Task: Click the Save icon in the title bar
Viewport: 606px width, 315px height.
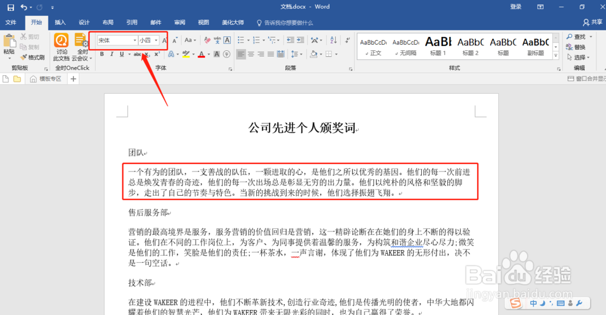Action: [10, 7]
